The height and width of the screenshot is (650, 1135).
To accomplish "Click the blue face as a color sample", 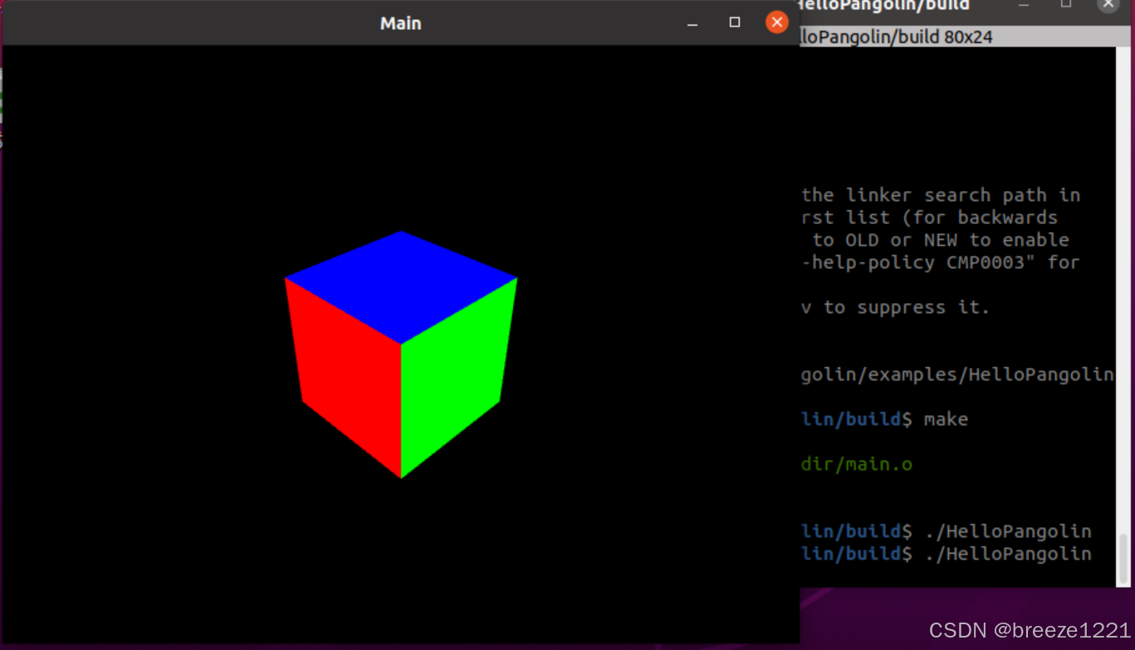I will point(401,266).
